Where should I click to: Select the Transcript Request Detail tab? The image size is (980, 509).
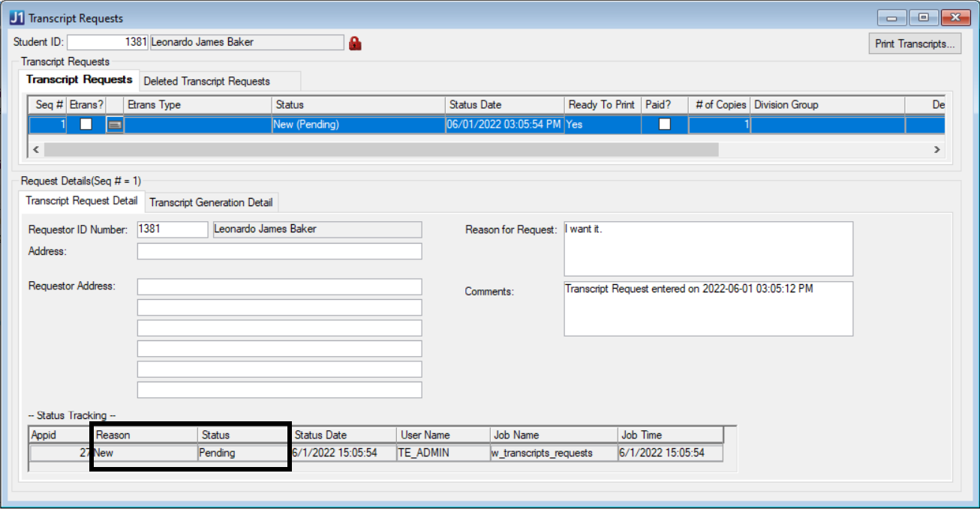81,201
